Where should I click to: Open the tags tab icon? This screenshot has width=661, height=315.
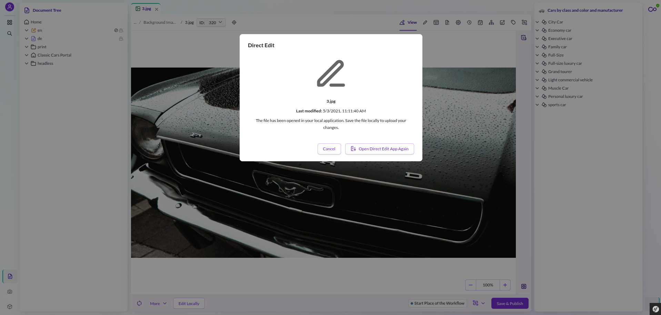pos(513,22)
